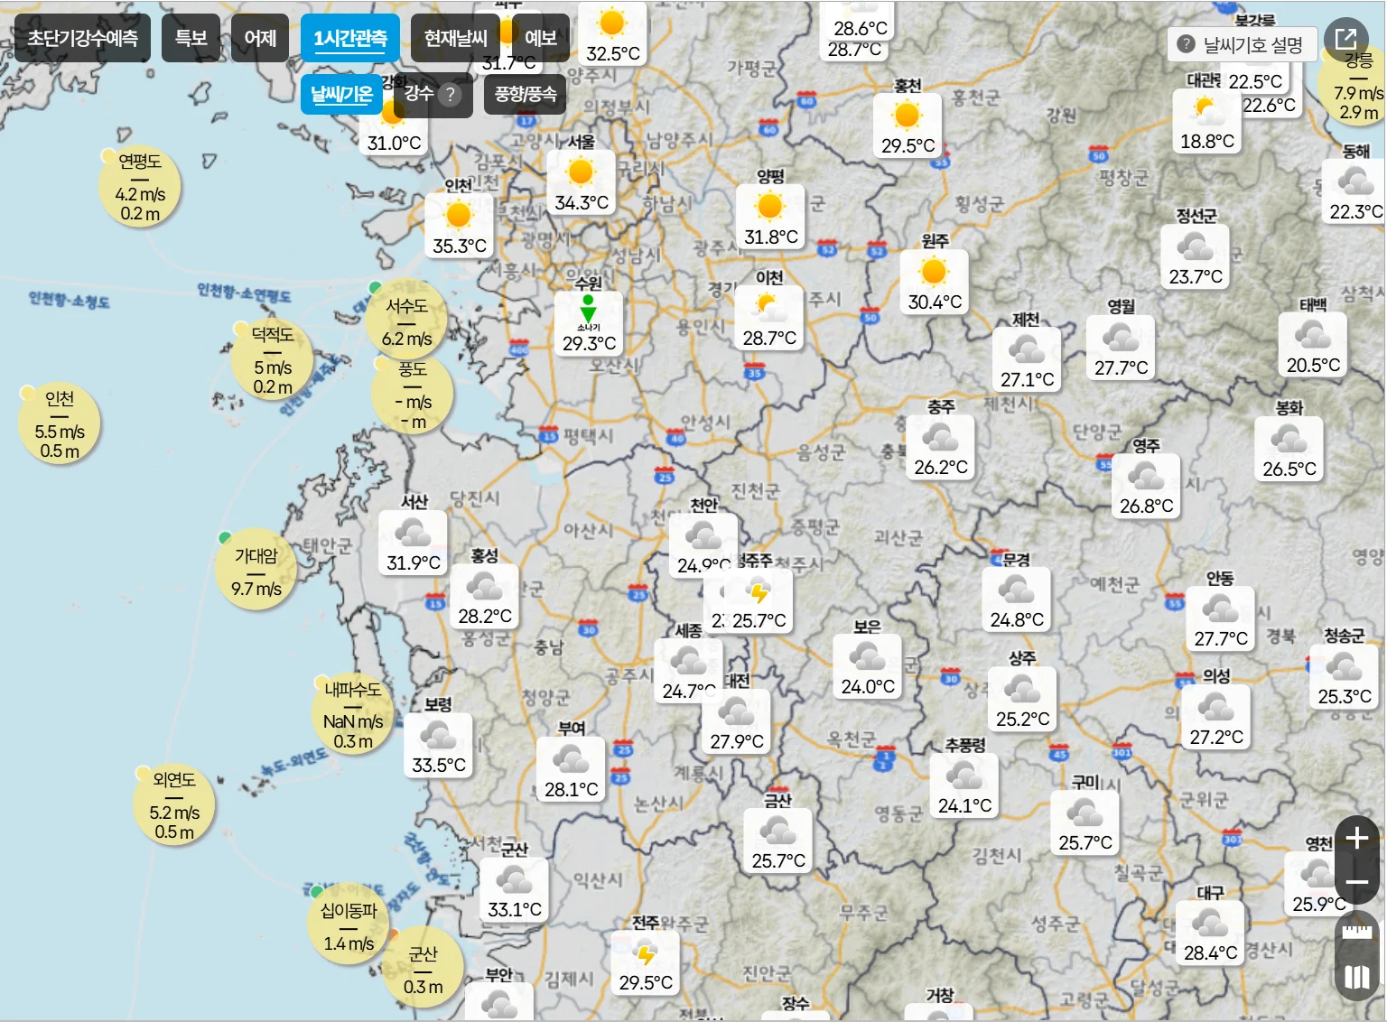Click the sun icon for 서울
This screenshot has height=1022, width=1387.
click(581, 172)
